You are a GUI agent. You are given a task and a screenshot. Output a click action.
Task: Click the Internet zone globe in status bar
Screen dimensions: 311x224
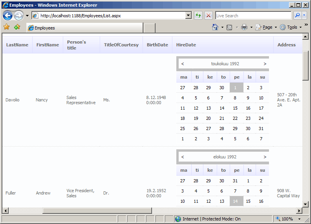click(x=178, y=219)
